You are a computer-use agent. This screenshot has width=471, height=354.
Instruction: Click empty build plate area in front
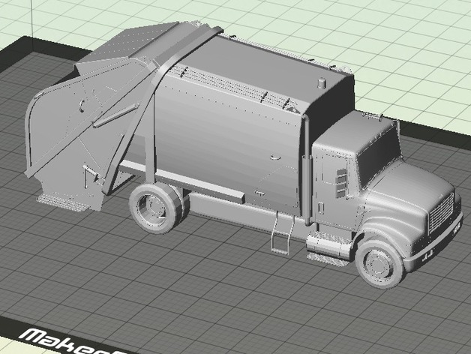pyautogui.click(x=225, y=300)
